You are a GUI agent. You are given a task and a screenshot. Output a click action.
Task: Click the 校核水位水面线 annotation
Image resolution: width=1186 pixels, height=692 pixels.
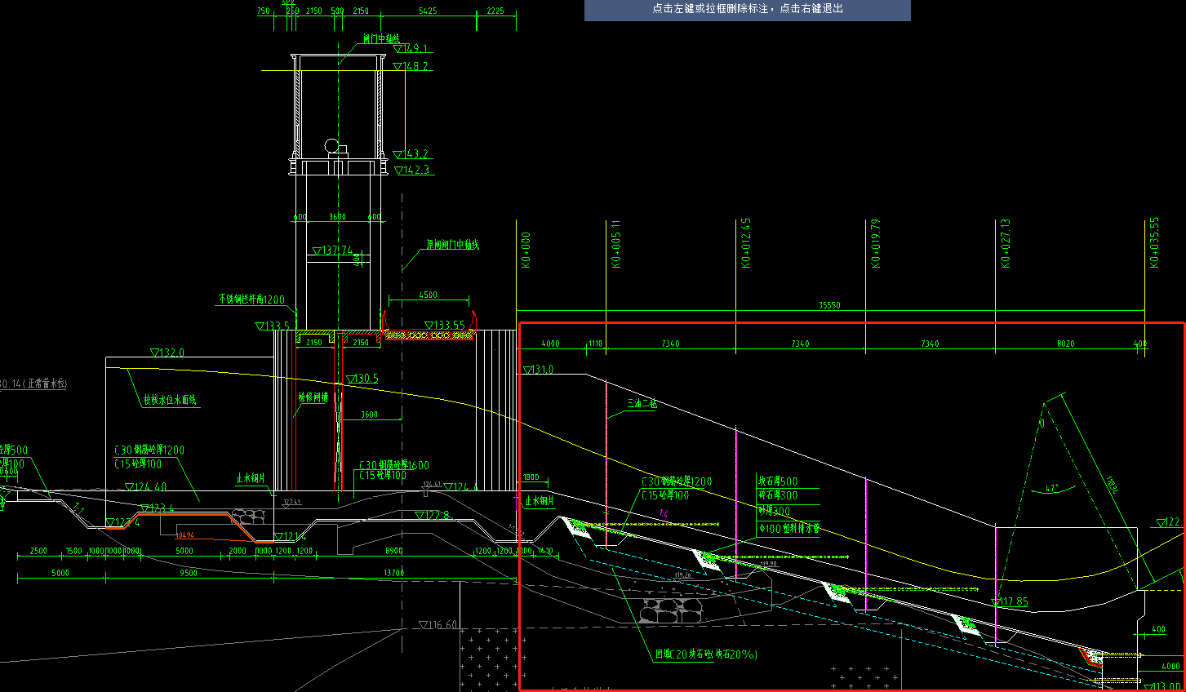pos(170,400)
